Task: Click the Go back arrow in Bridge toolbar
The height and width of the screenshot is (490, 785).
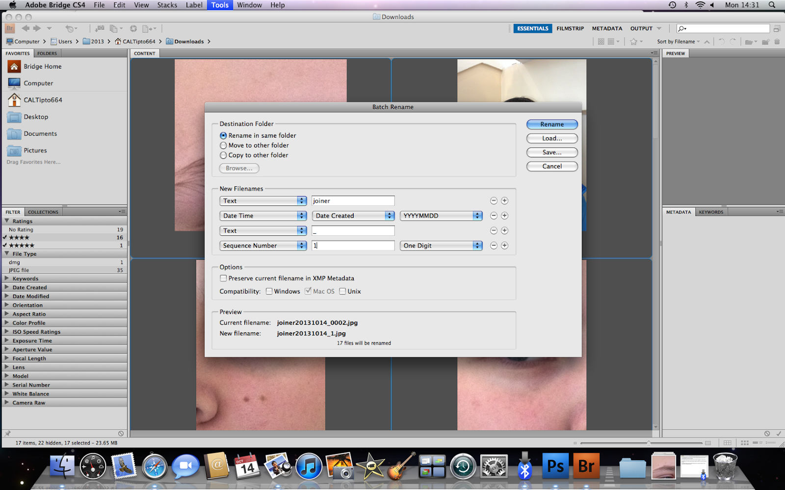Action: pos(26,28)
